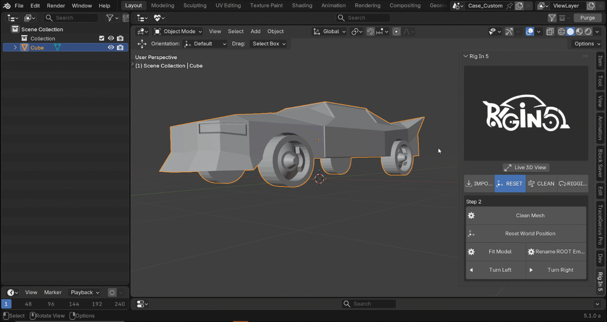Toggle snapping magnet icon
The width and height of the screenshot is (607, 322).
370,32
